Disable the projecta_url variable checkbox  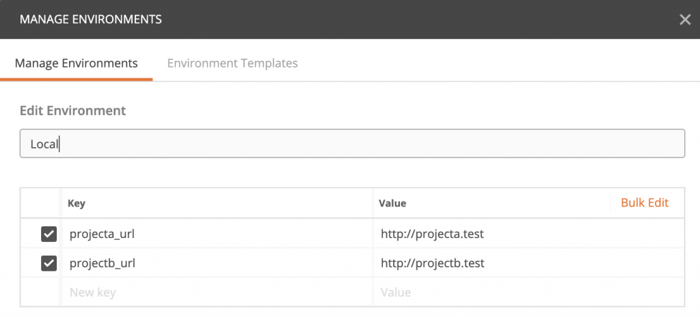49,235
